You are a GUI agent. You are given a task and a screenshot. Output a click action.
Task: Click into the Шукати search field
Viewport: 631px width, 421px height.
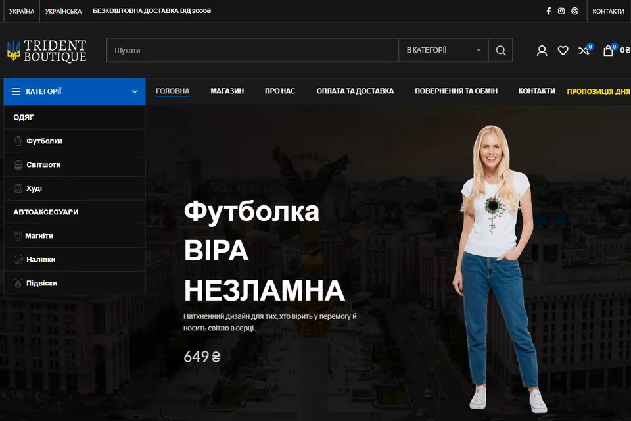(x=252, y=51)
